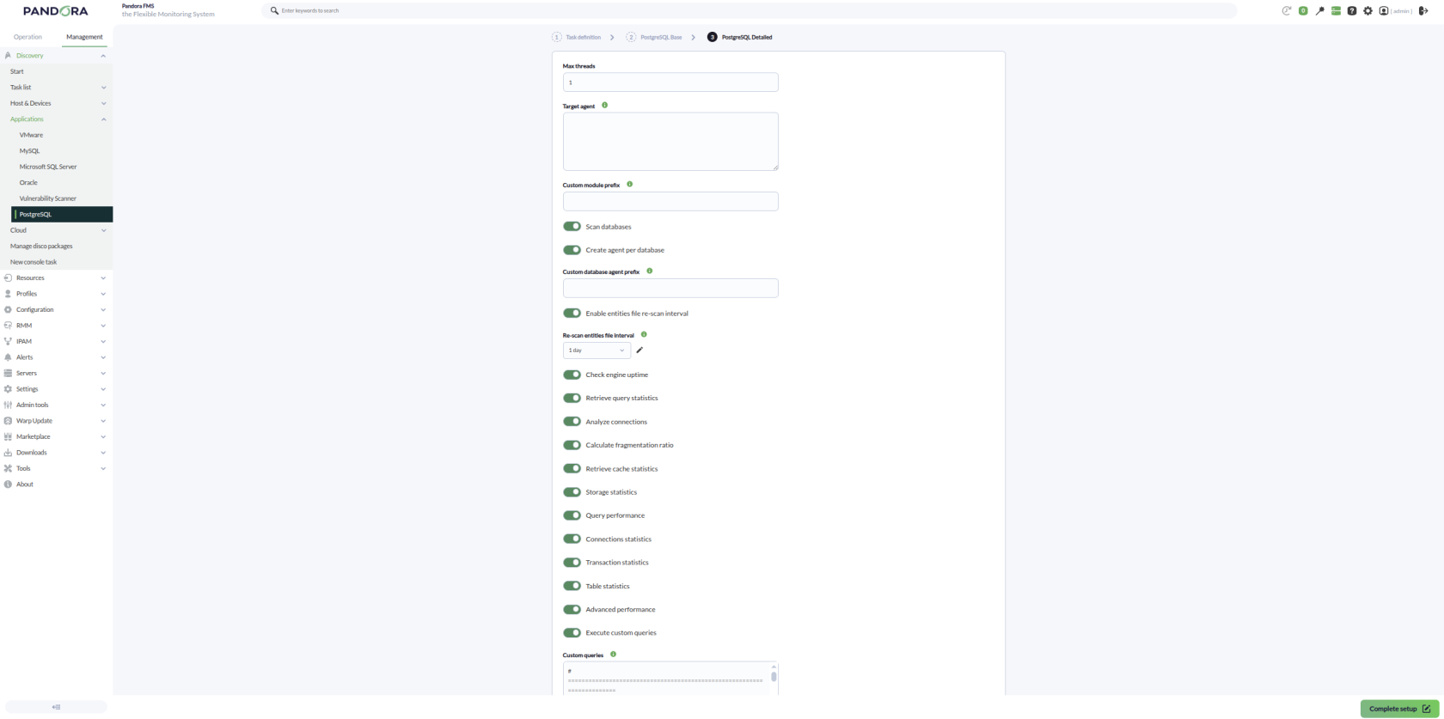Viewport: 1444px width, 719px height.
Task: Click the info icon beside Custom module prefix
Action: (x=630, y=184)
